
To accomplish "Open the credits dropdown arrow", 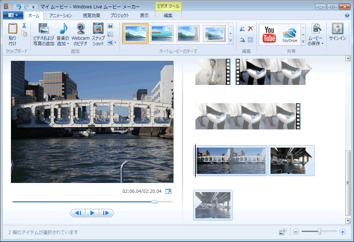I will [116, 42].
